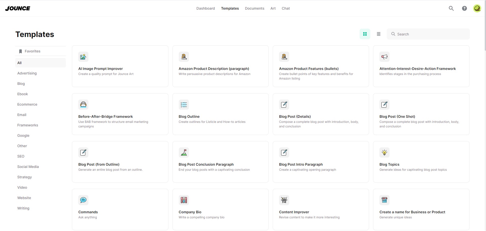
Task: Open Blog Outline template title
Action: pos(189,117)
